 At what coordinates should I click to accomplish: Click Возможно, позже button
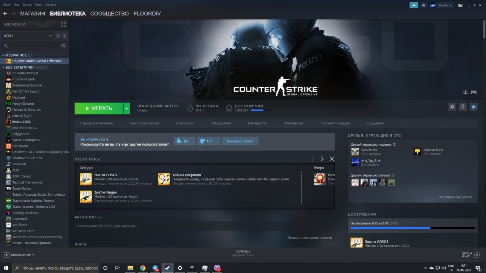click(240, 141)
